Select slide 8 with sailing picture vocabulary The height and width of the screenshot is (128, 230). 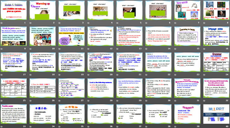tap(216, 10)
